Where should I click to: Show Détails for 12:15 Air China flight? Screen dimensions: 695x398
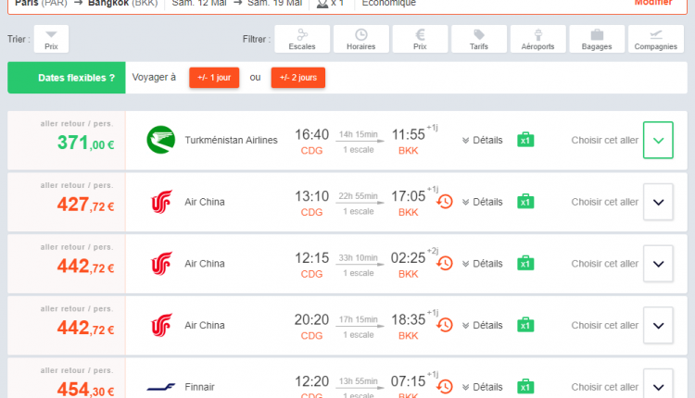482,264
